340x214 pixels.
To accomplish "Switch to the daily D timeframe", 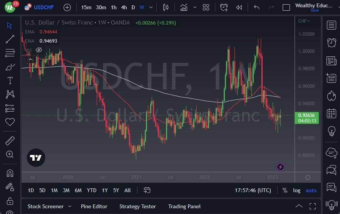I will [x=133, y=8].
